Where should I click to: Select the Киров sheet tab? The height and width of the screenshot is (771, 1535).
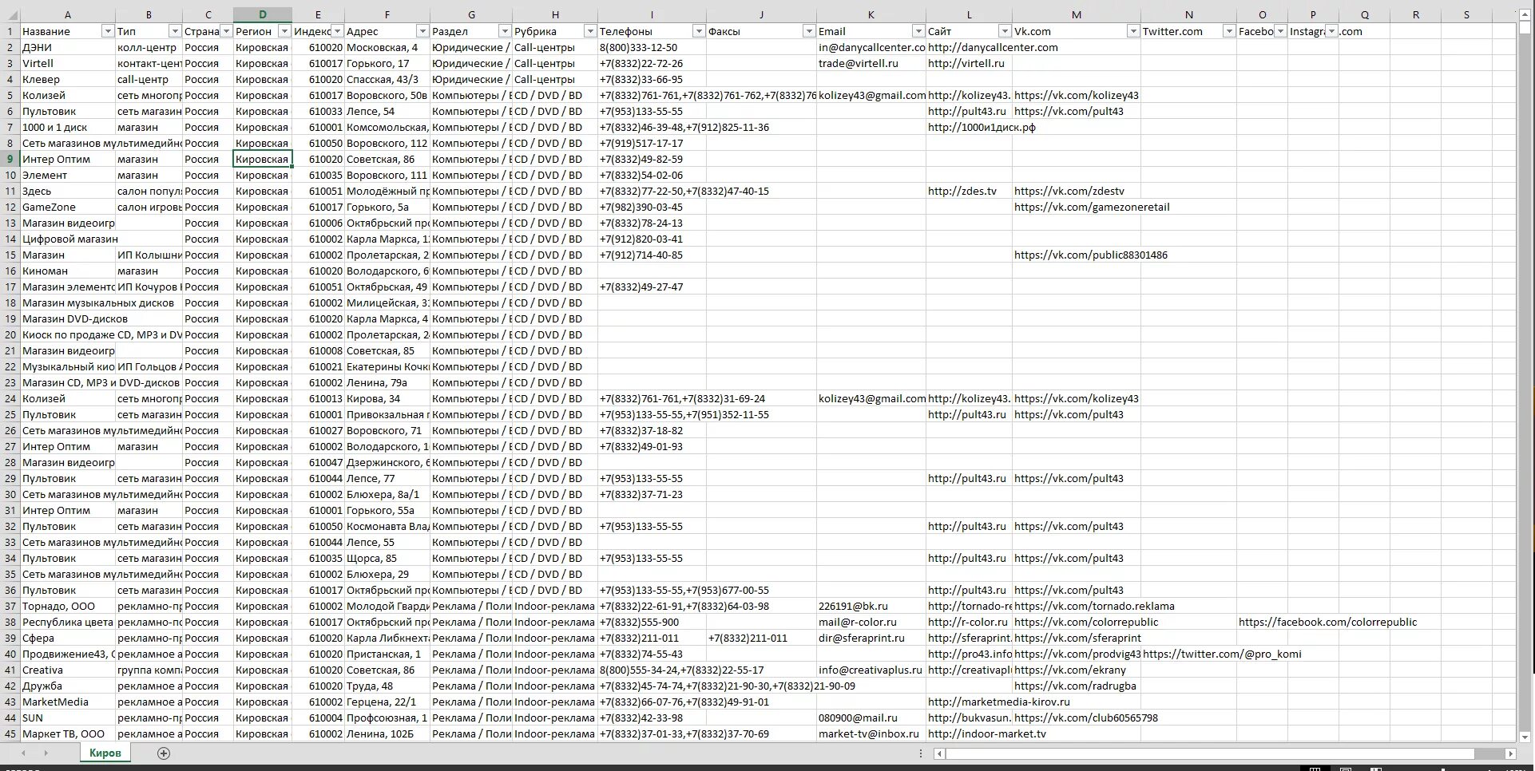105,753
